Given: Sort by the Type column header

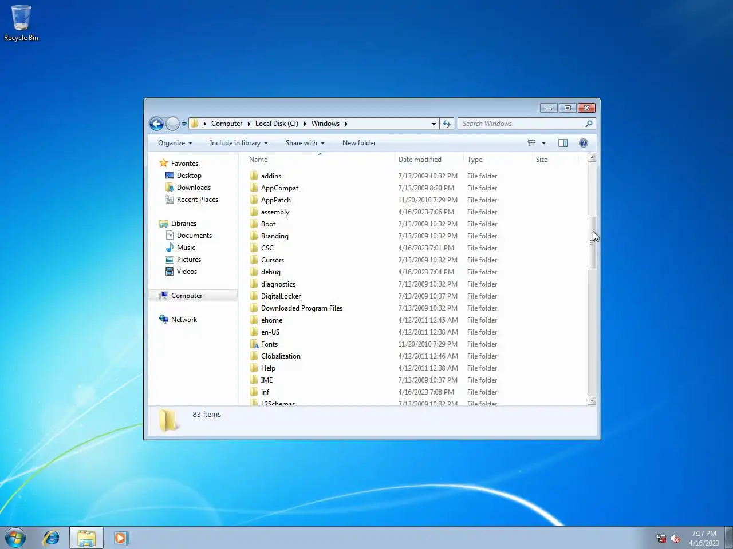Looking at the screenshot, I should 497,160.
